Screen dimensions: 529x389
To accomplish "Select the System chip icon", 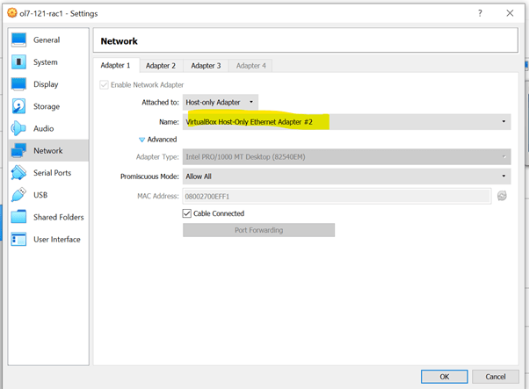I will (19, 62).
